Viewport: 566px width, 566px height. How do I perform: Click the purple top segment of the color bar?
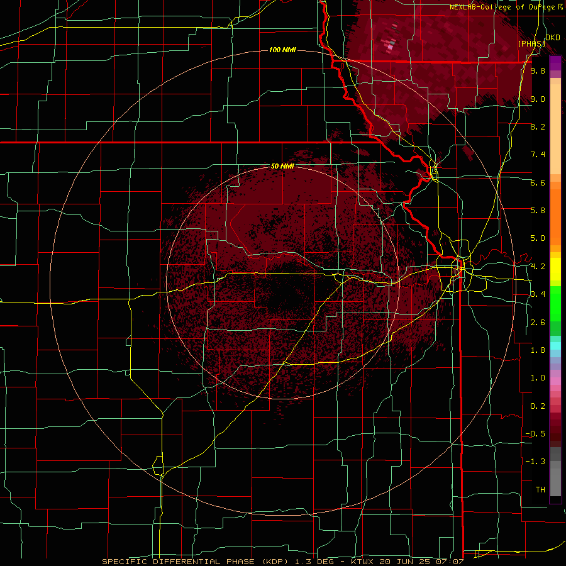click(x=555, y=63)
